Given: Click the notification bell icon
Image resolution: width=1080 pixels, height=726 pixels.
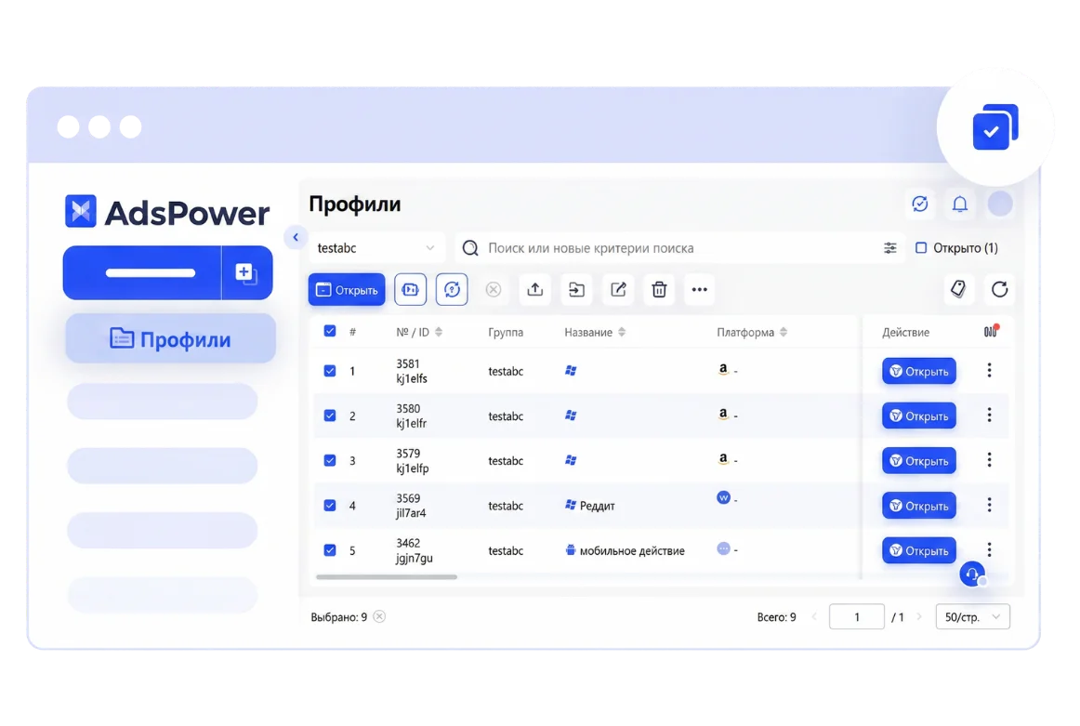Looking at the screenshot, I should point(960,204).
